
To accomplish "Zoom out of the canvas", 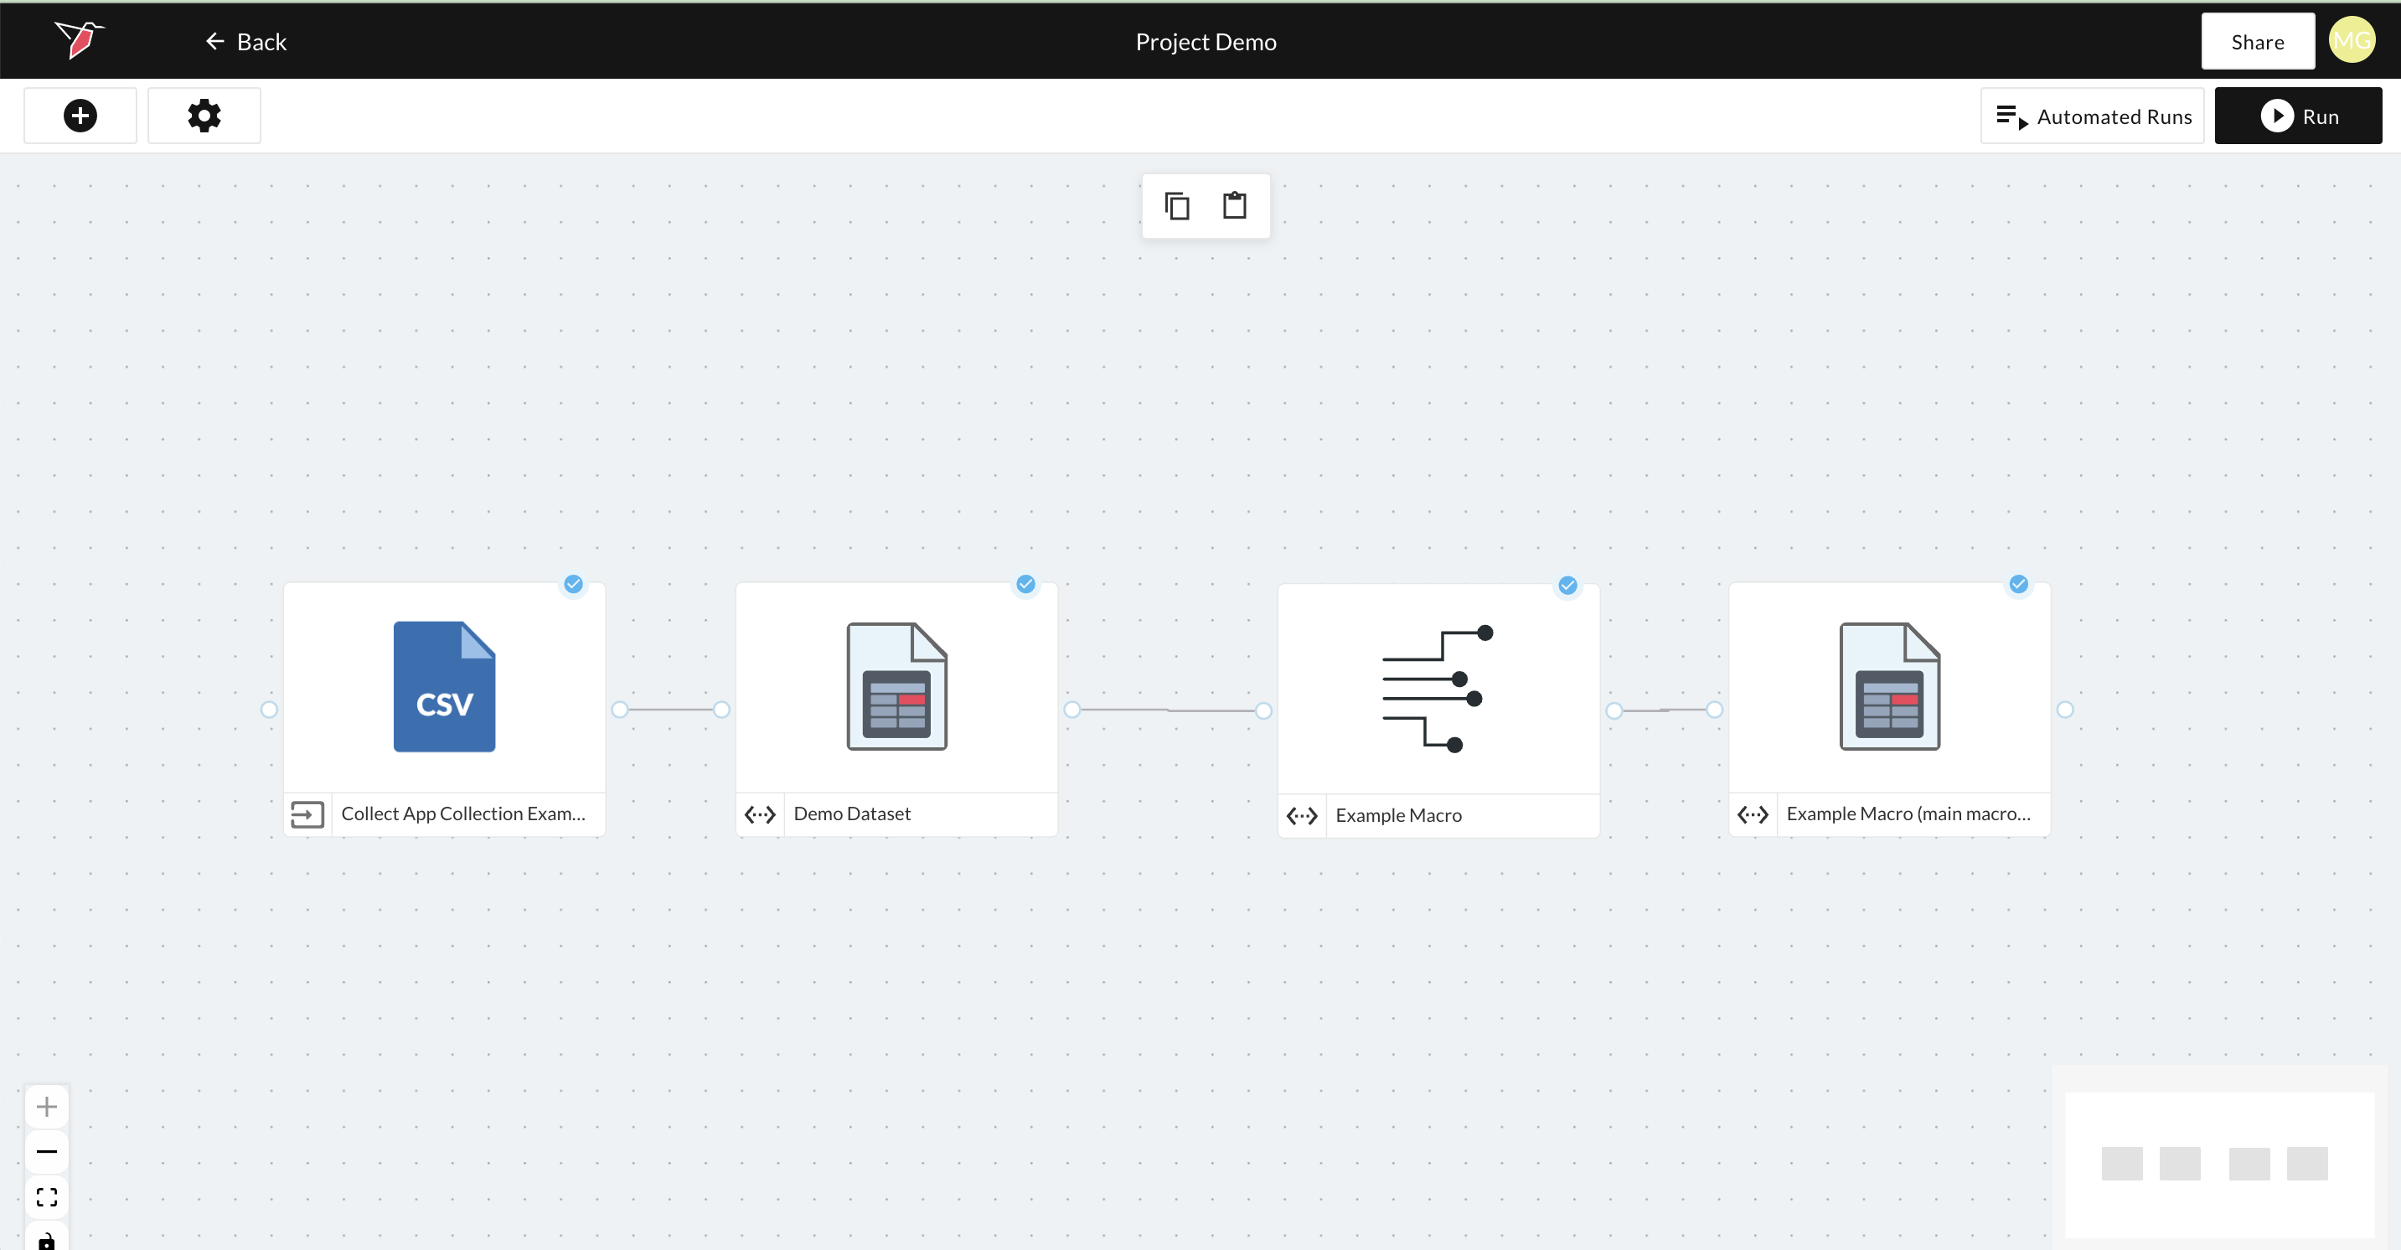I will tap(47, 1150).
